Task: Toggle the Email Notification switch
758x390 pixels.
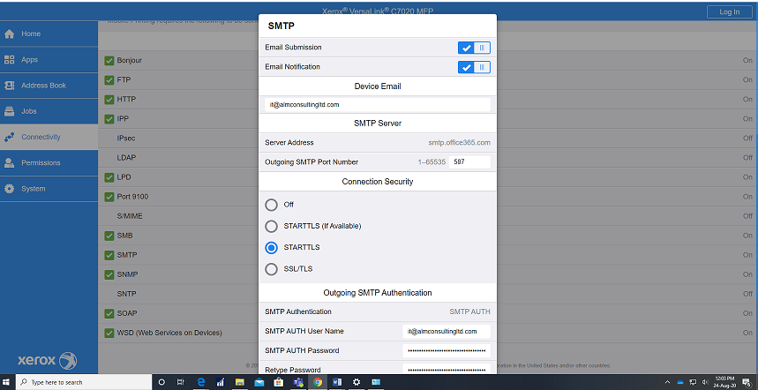Action: point(474,67)
